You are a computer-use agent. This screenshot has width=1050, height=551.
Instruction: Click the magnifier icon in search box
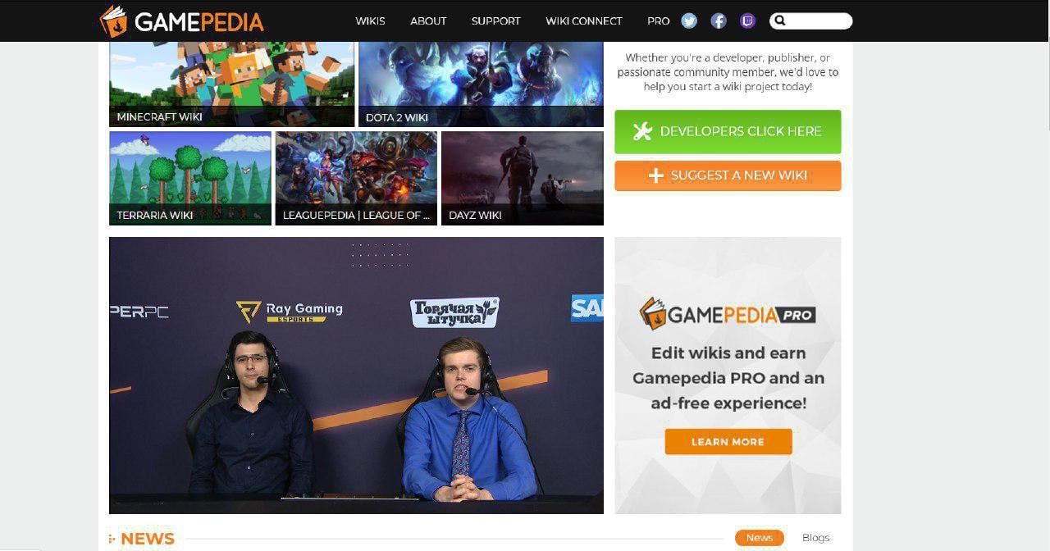780,20
